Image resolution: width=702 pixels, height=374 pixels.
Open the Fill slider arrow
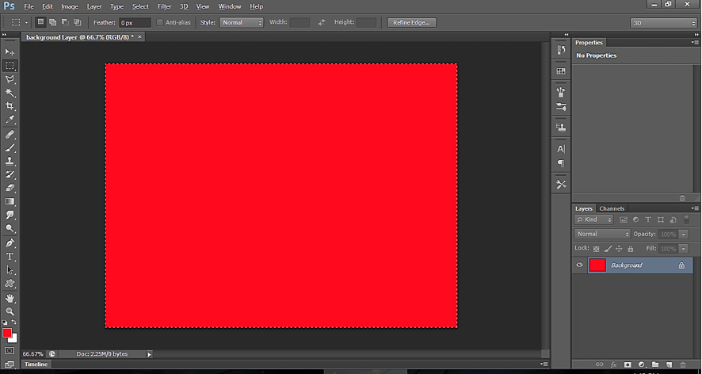pos(684,249)
